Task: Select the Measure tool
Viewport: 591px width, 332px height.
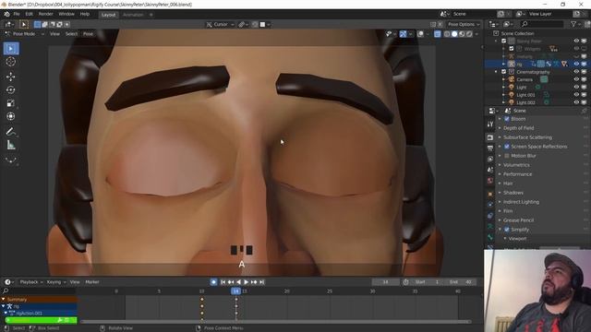Action: point(11,145)
